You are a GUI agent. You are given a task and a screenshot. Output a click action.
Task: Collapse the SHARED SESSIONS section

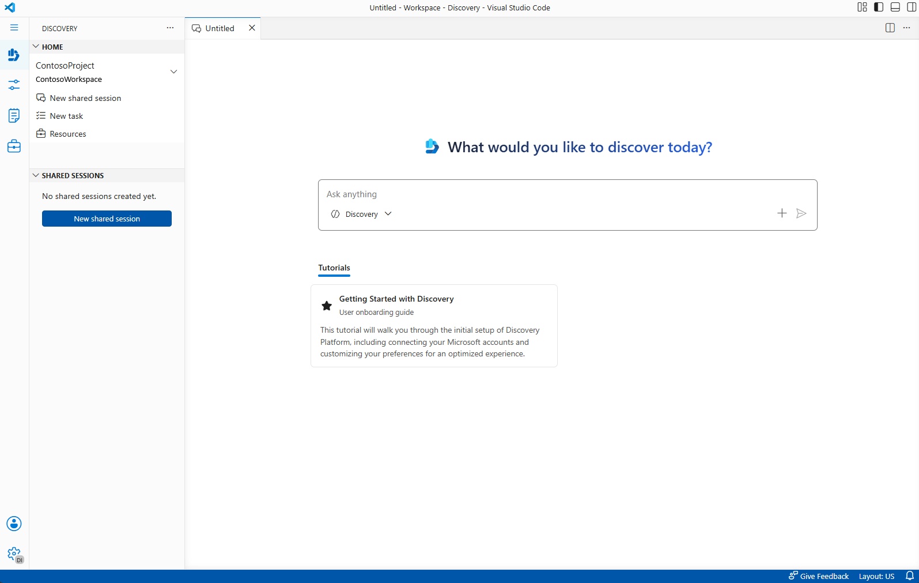[107, 175]
